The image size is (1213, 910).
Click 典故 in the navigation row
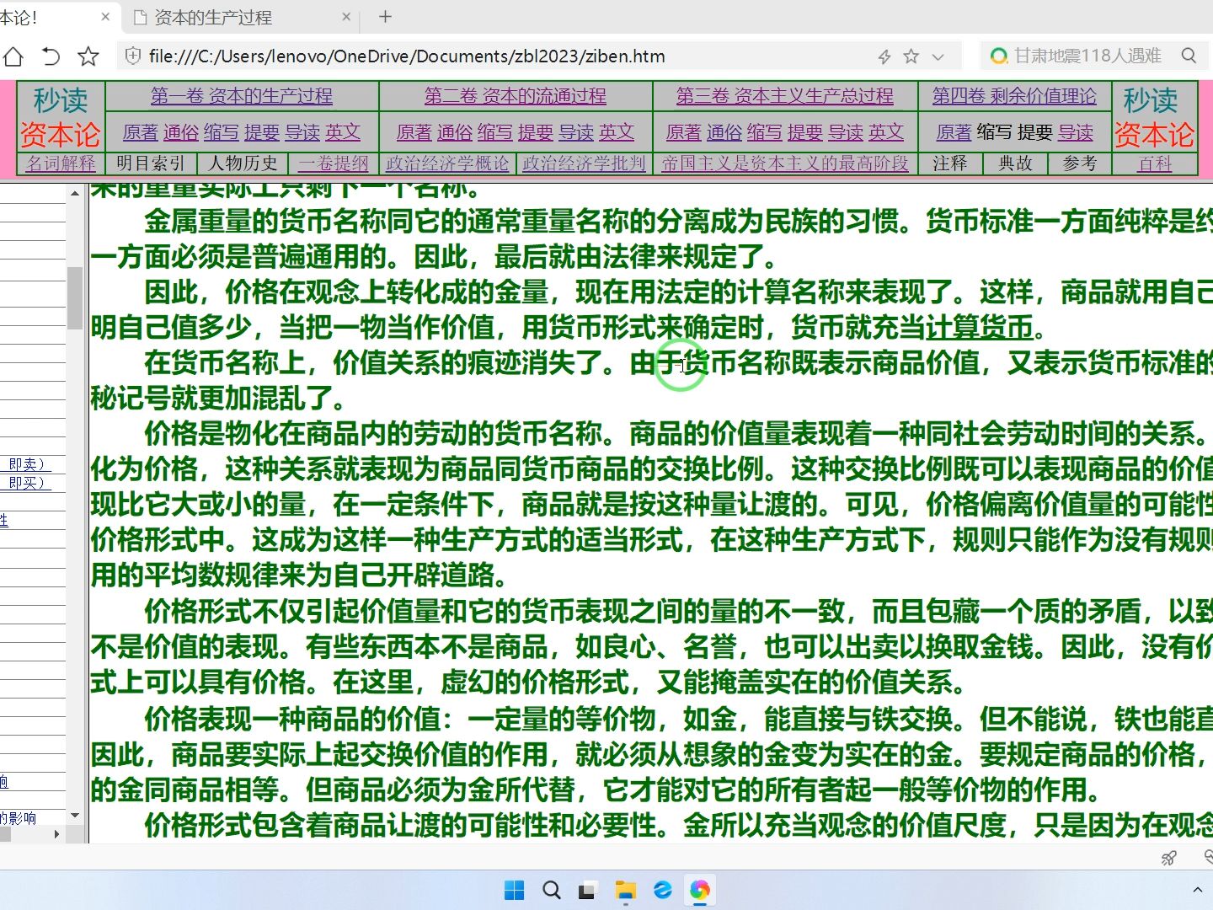point(1016,163)
